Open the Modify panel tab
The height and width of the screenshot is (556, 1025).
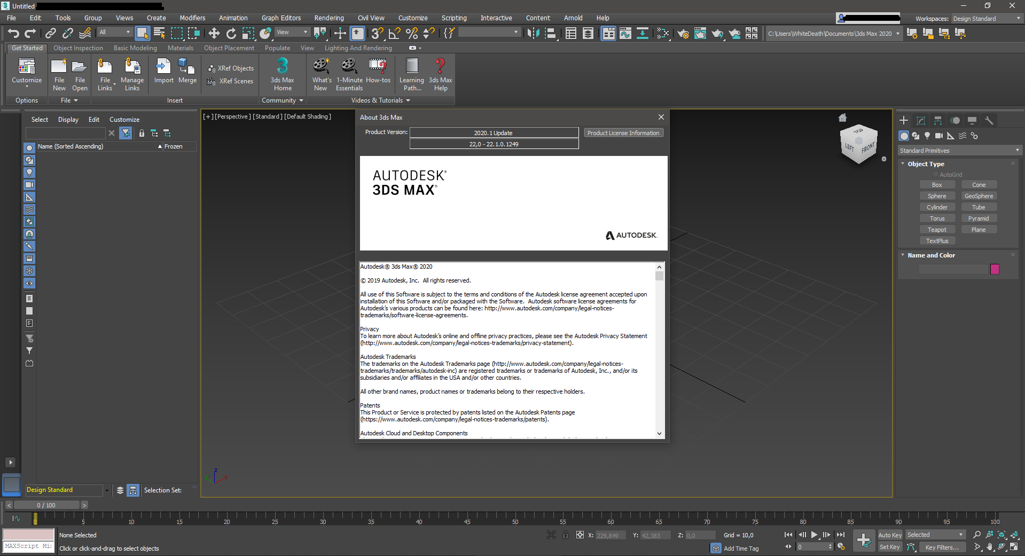click(921, 120)
